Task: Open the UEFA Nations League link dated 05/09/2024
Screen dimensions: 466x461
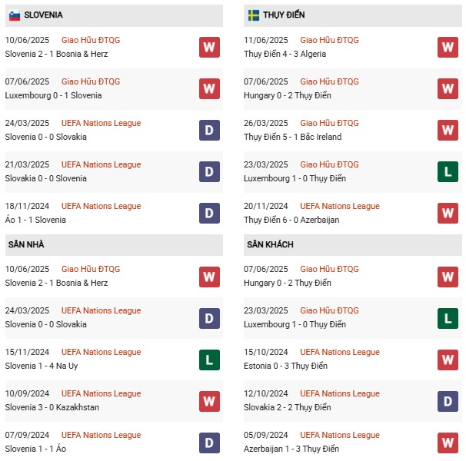Action: (340, 435)
